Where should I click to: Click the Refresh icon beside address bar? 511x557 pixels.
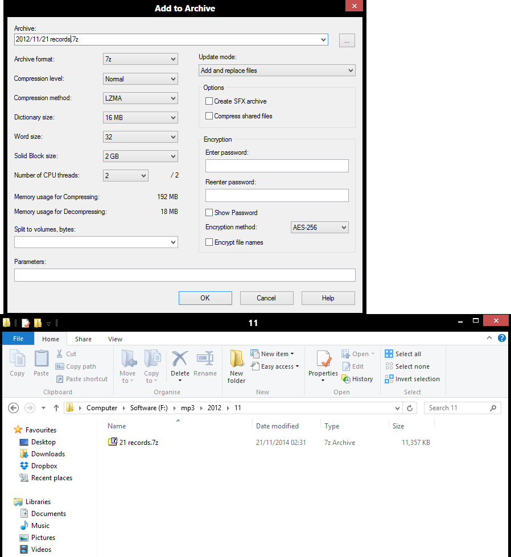410,408
